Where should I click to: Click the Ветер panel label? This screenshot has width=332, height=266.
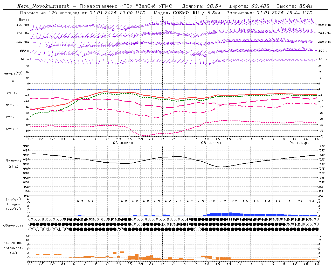pyautogui.click(x=24, y=20)
